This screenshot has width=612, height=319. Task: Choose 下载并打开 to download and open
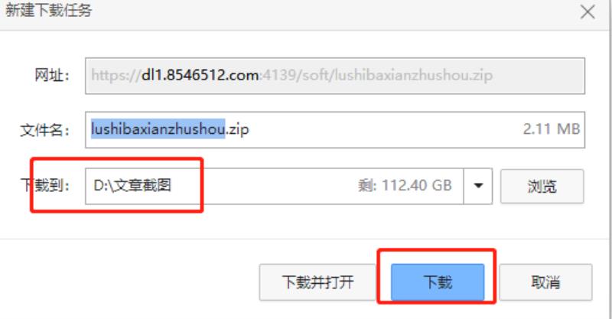click(x=317, y=282)
